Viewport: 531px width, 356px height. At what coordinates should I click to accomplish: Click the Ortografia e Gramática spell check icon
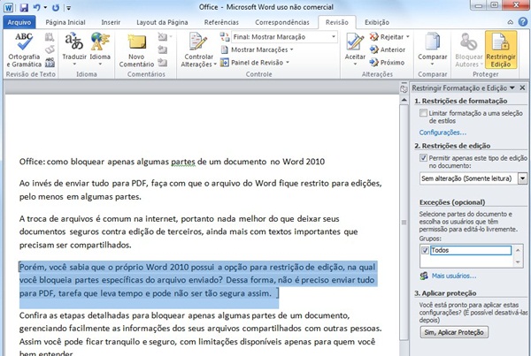(x=24, y=42)
